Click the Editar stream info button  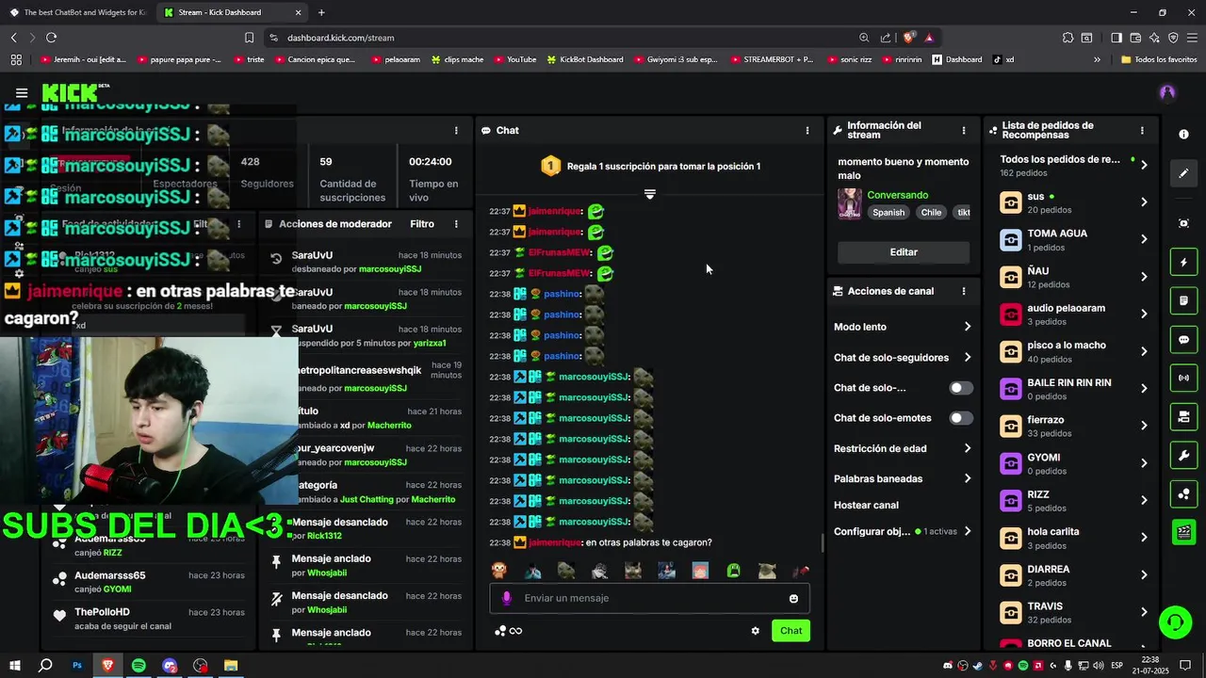coord(904,252)
